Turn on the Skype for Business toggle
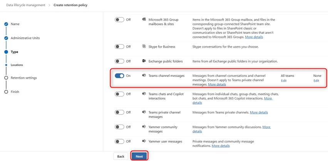 (x=119, y=46)
